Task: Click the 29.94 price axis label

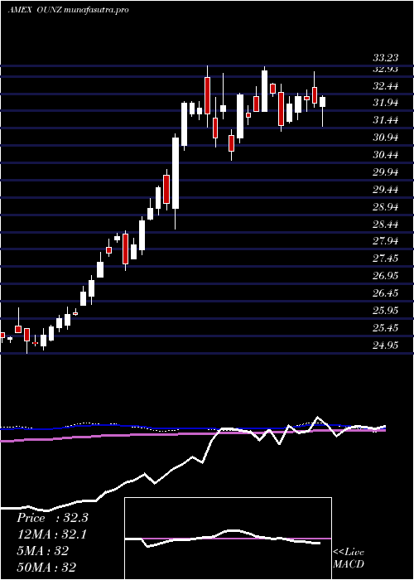Action: pyautogui.click(x=386, y=172)
